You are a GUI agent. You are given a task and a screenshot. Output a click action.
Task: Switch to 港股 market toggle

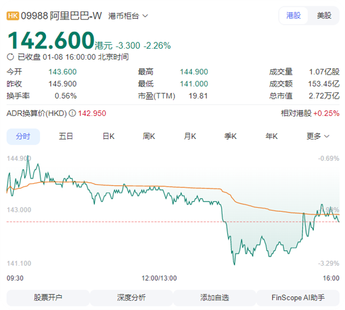[x=293, y=15]
